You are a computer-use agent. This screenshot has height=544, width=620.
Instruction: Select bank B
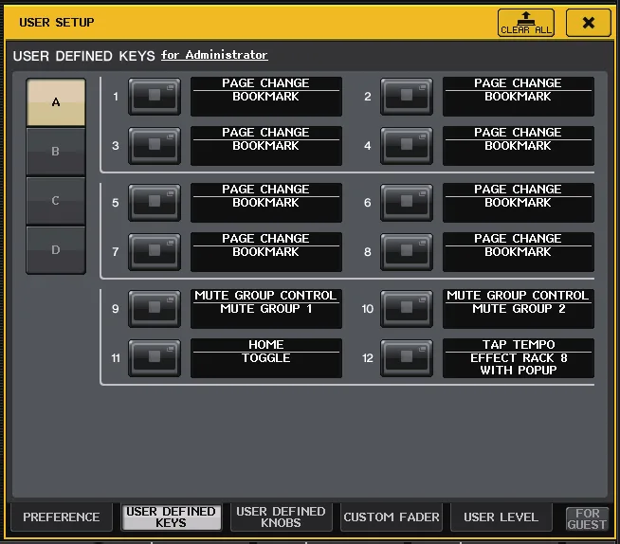[56, 152]
